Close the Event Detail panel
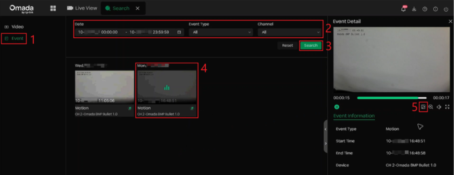Viewport: 454px width, 175px height. 450,21
